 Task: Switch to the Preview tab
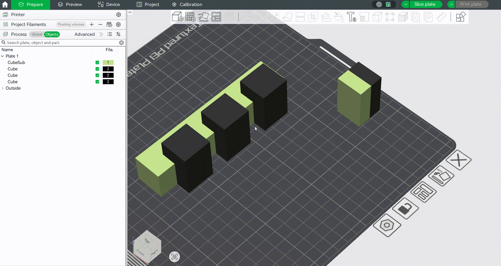[x=70, y=4]
